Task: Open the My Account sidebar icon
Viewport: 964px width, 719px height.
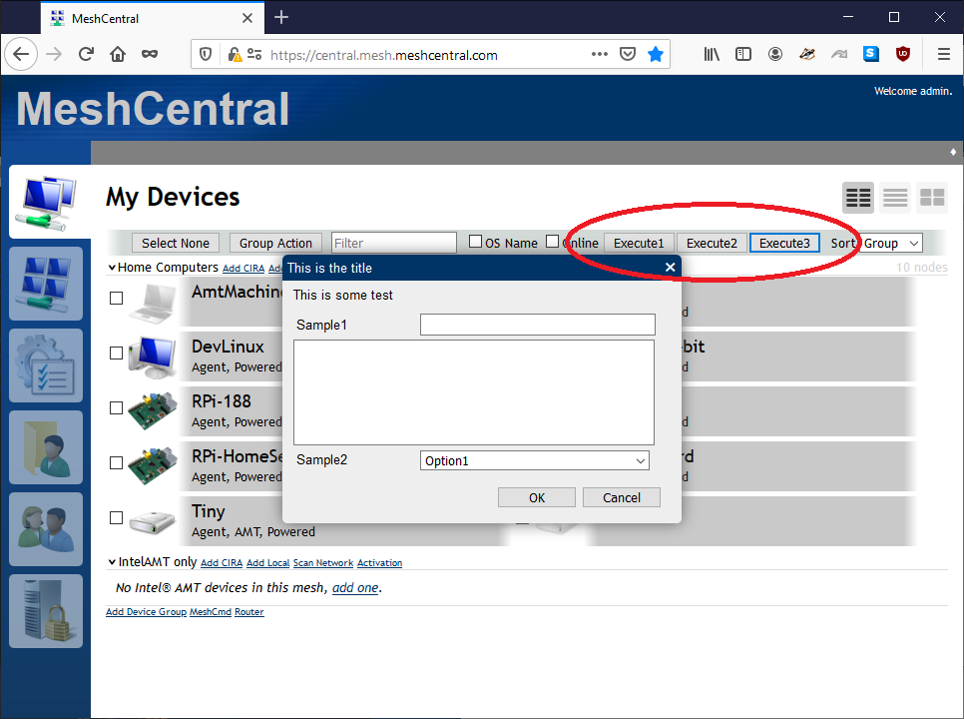Action: (45, 447)
